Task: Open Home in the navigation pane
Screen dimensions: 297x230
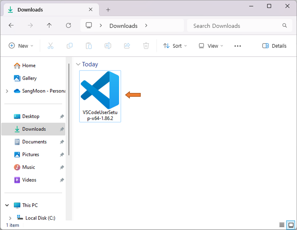Action: coord(29,65)
